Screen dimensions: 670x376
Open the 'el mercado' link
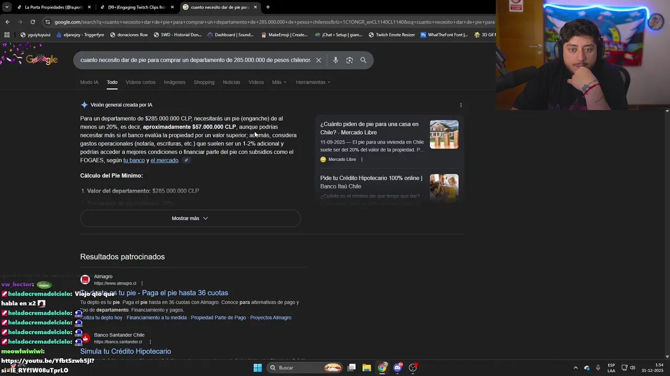tap(164, 160)
